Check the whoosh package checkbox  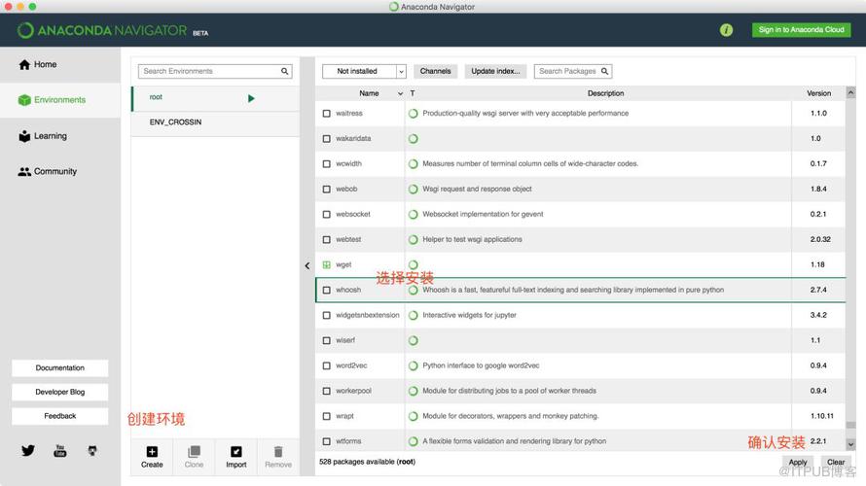(x=326, y=291)
